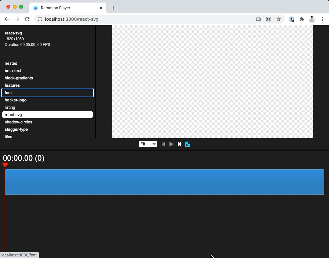The width and height of the screenshot is (329, 258).
Task: Open the Chrome three-dot menu
Action: tap(323, 19)
